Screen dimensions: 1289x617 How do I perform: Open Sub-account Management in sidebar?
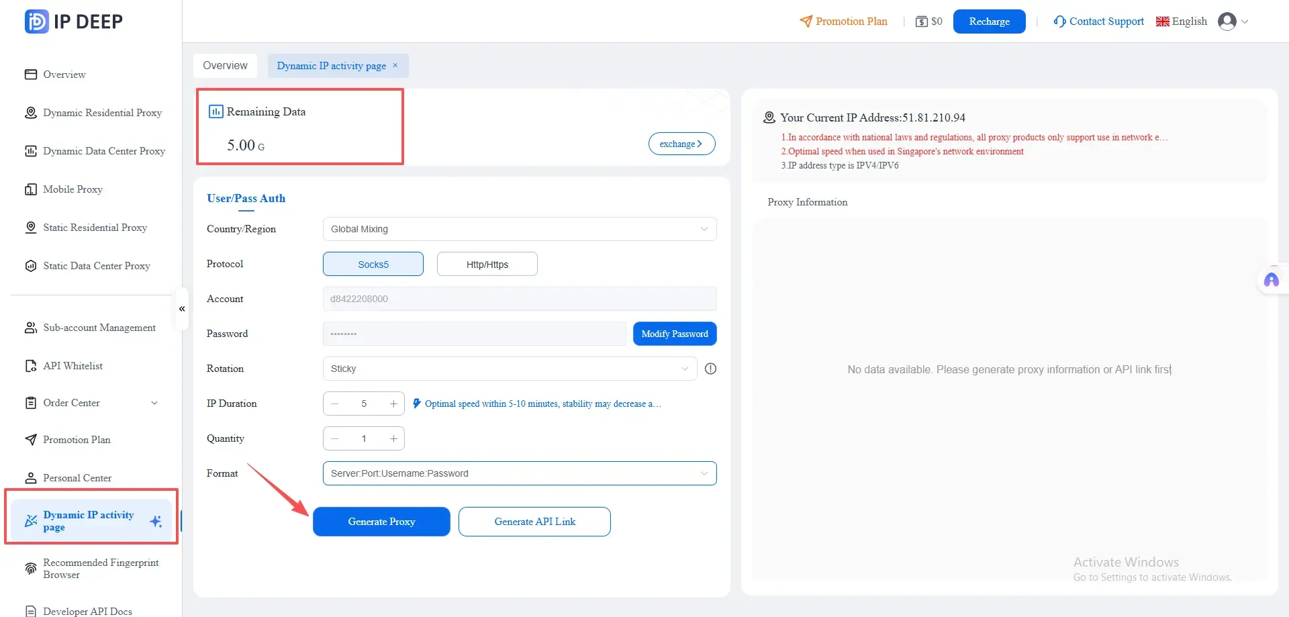(99, 328)
